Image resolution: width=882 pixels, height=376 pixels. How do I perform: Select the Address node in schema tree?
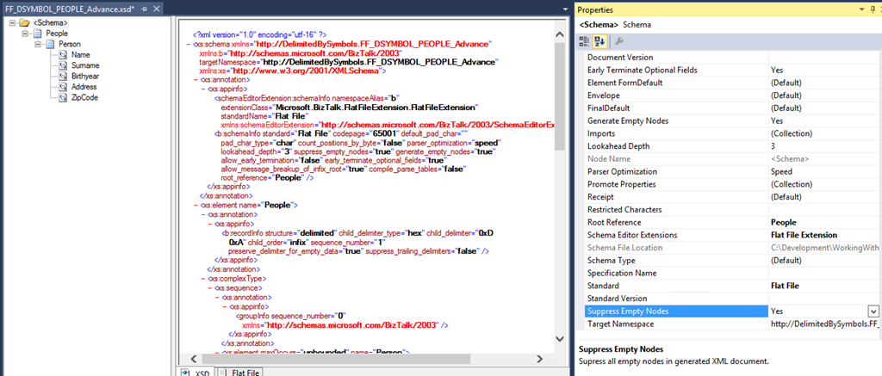[x=84, y=87]
